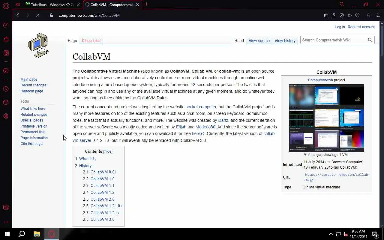Close the CollabVM browser tab
The image size is (384, 240).
pyautogui.click(x=138, y=4)
